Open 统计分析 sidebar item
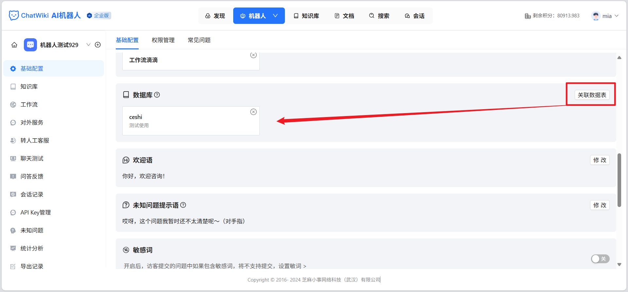 [x=54, y=248]
